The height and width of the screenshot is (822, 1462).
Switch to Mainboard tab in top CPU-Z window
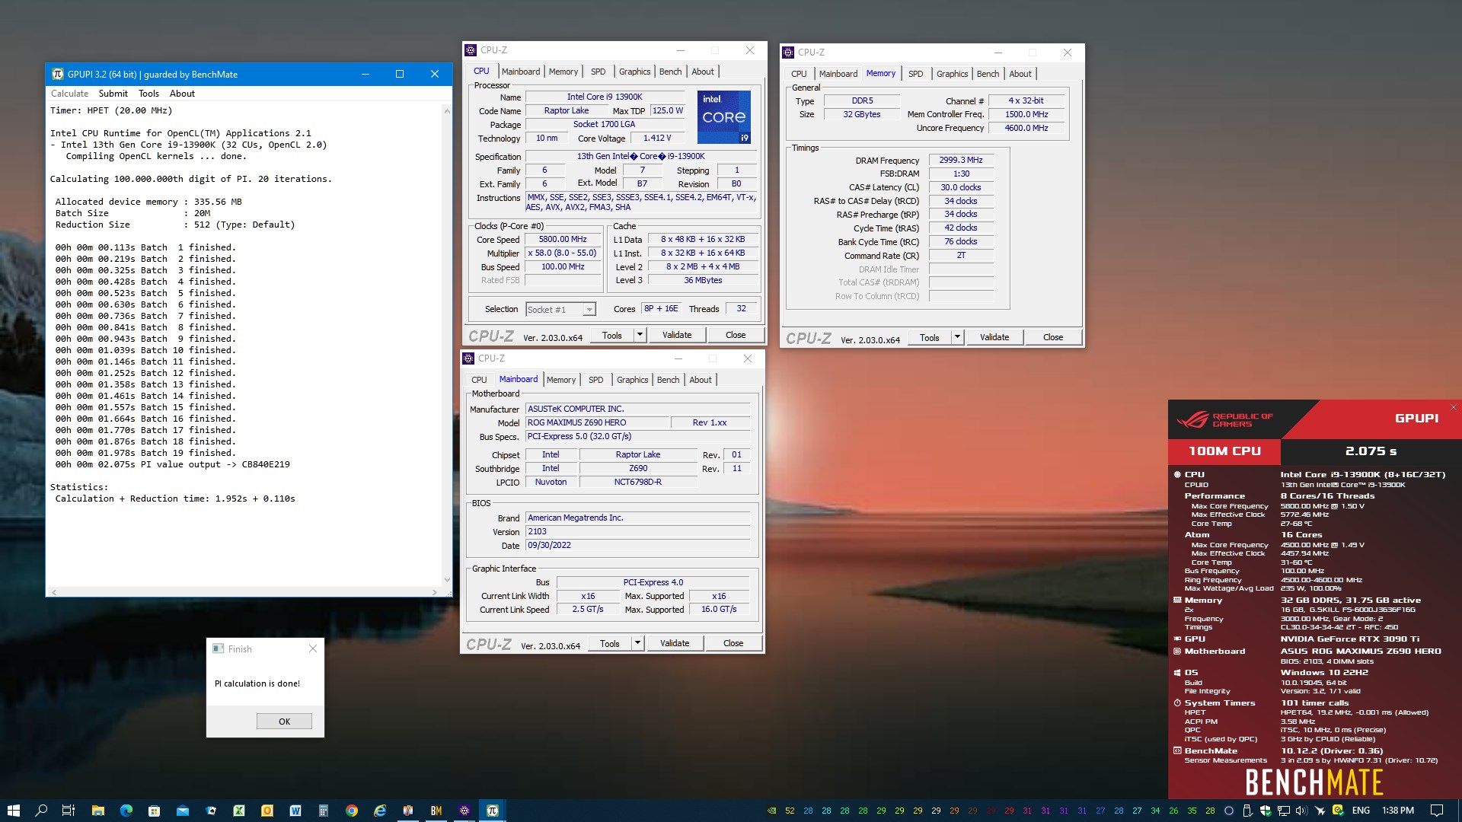(x=521, y=72)
